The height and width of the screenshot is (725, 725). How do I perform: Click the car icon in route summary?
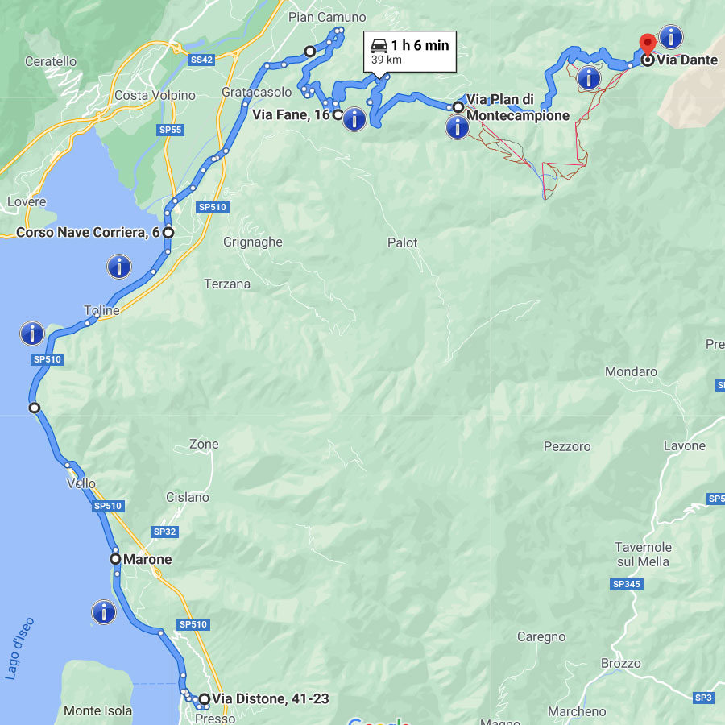(x=379, y=45)
